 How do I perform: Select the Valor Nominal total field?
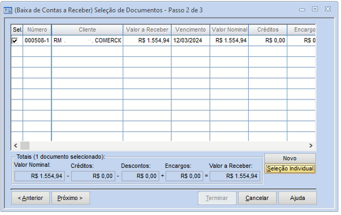pyautogui.click(x=40, y=176)
